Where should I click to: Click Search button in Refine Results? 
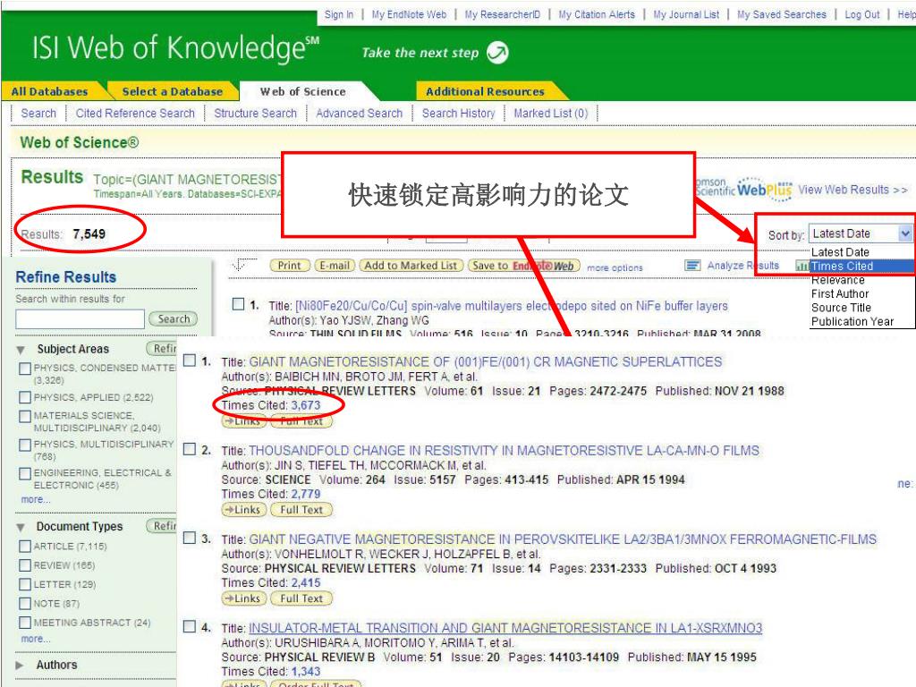173,319
